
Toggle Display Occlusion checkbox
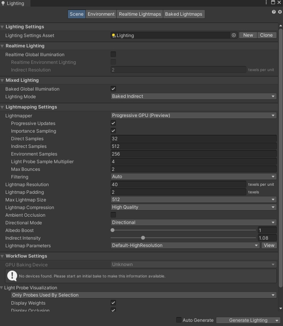pos(113,310)
